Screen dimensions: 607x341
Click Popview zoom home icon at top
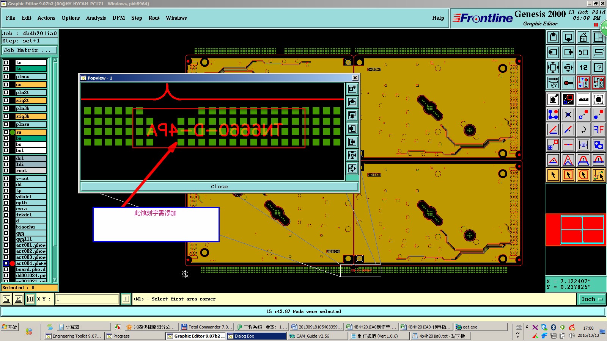(x=352, y=89)
